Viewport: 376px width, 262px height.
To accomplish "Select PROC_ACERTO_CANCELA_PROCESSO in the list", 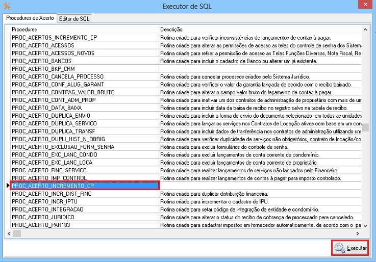I will point(85,76).
